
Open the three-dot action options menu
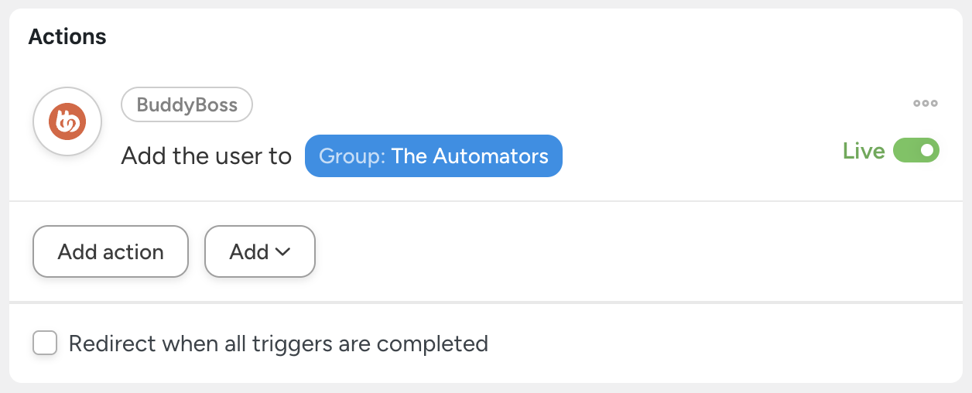925,103
